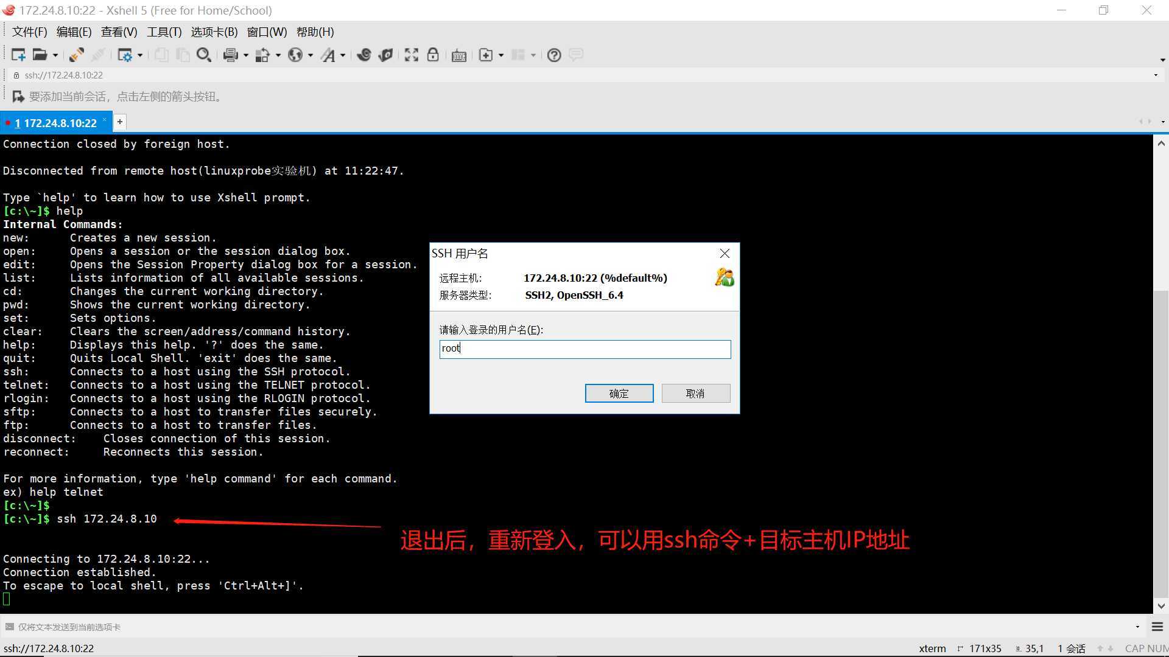Image resolution: width=1169 pixels, height=657 pixels.
Task: Open the sessions folder icon
Action: pyautogui.click(x=40, y=55)
